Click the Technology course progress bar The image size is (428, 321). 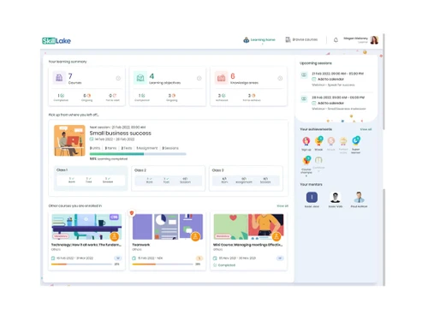click(81, 265)
